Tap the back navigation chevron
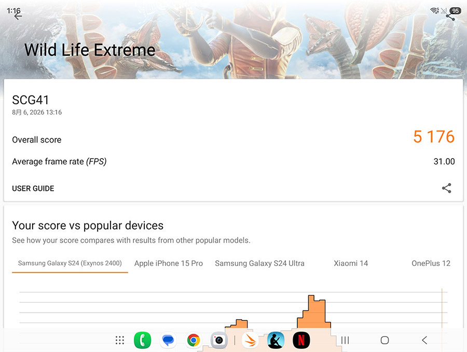 coord(424,340)
